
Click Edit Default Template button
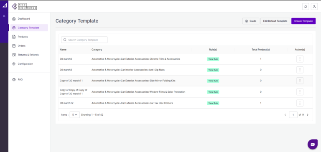coord(275,21)
